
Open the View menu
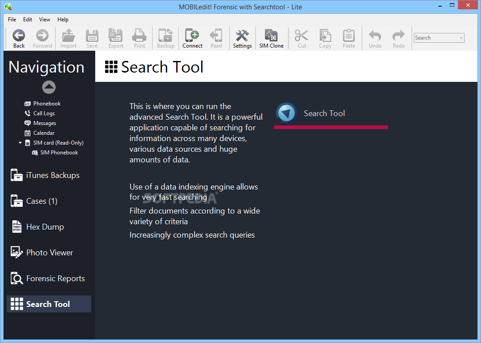click(x=44, y=19)
